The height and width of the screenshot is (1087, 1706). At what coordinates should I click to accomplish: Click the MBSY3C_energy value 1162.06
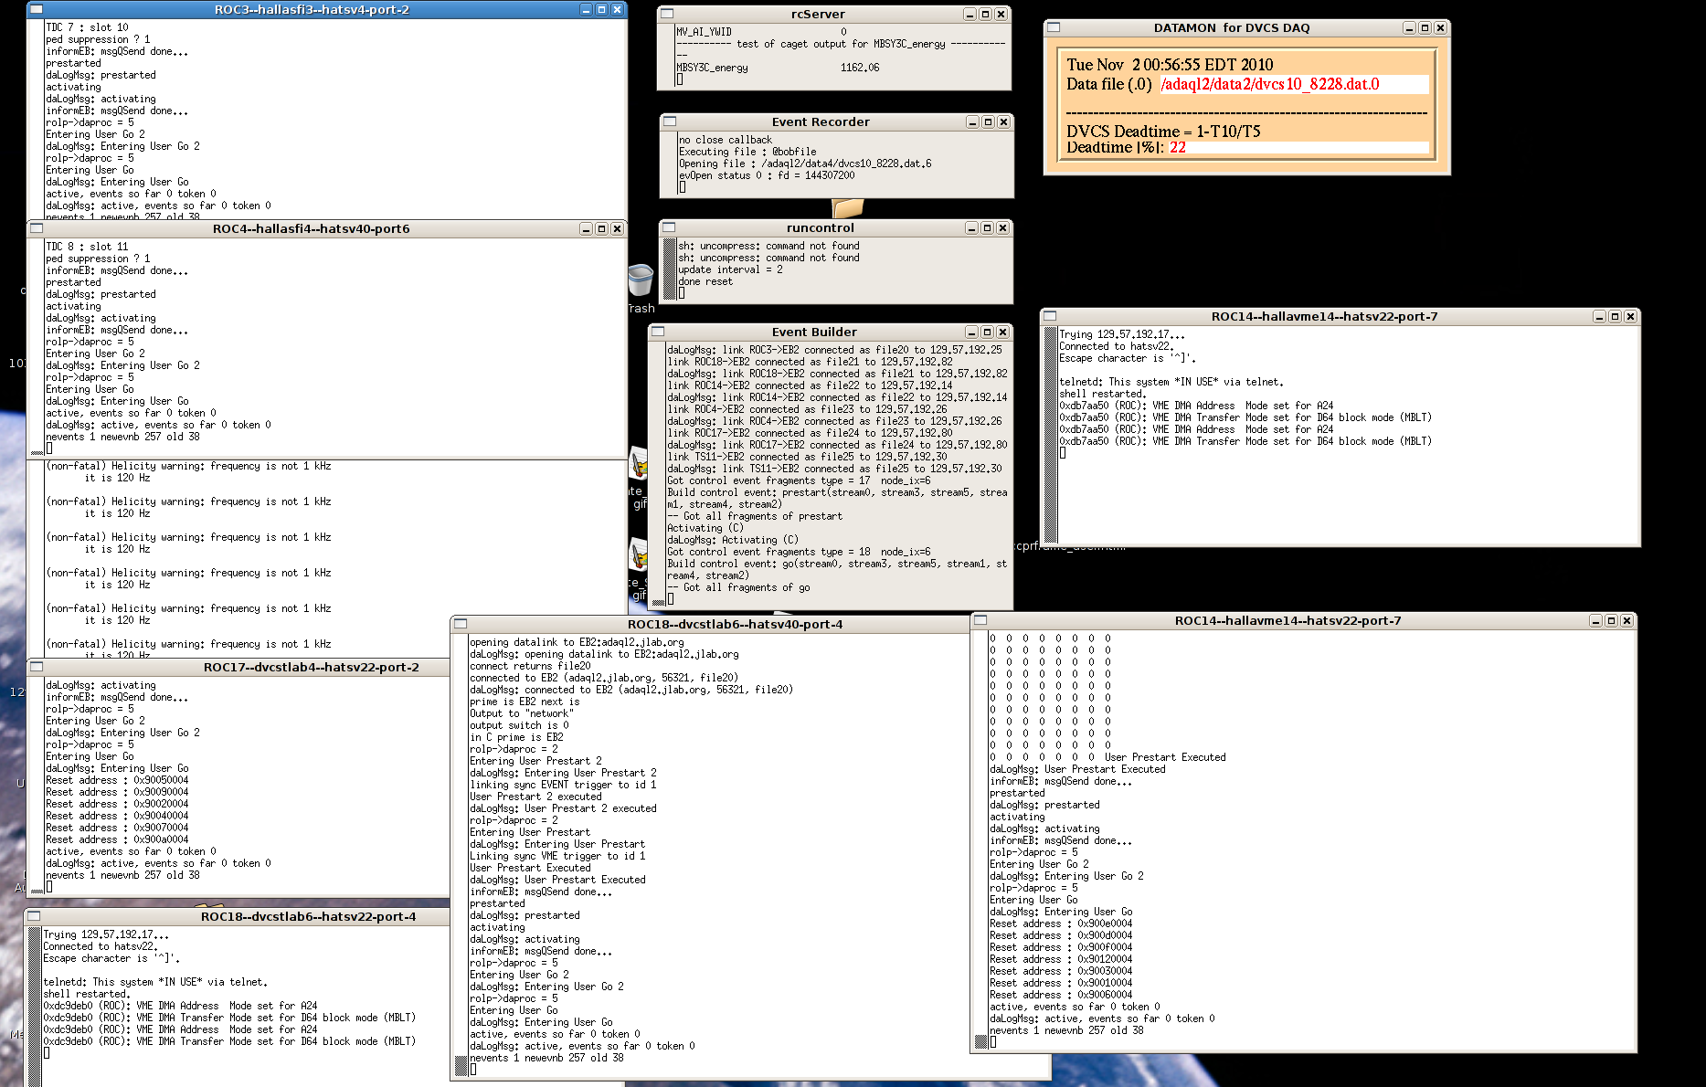[x=860, y=68]
